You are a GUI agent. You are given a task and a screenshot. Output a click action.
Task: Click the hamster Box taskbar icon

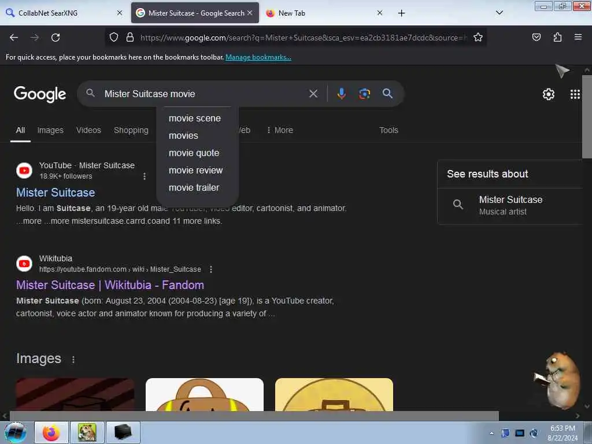click(x=87, y=432)
